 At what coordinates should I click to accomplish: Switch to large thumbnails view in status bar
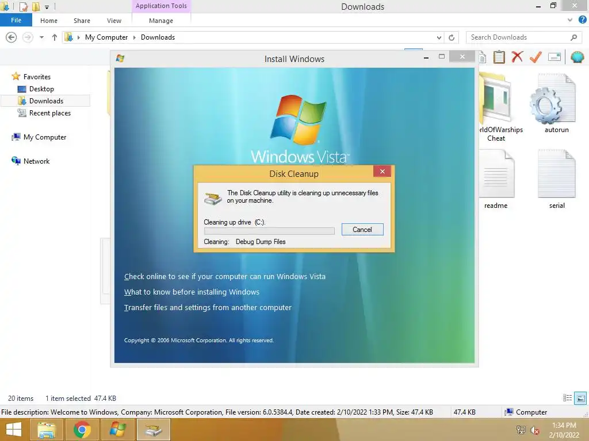point(580,398)
